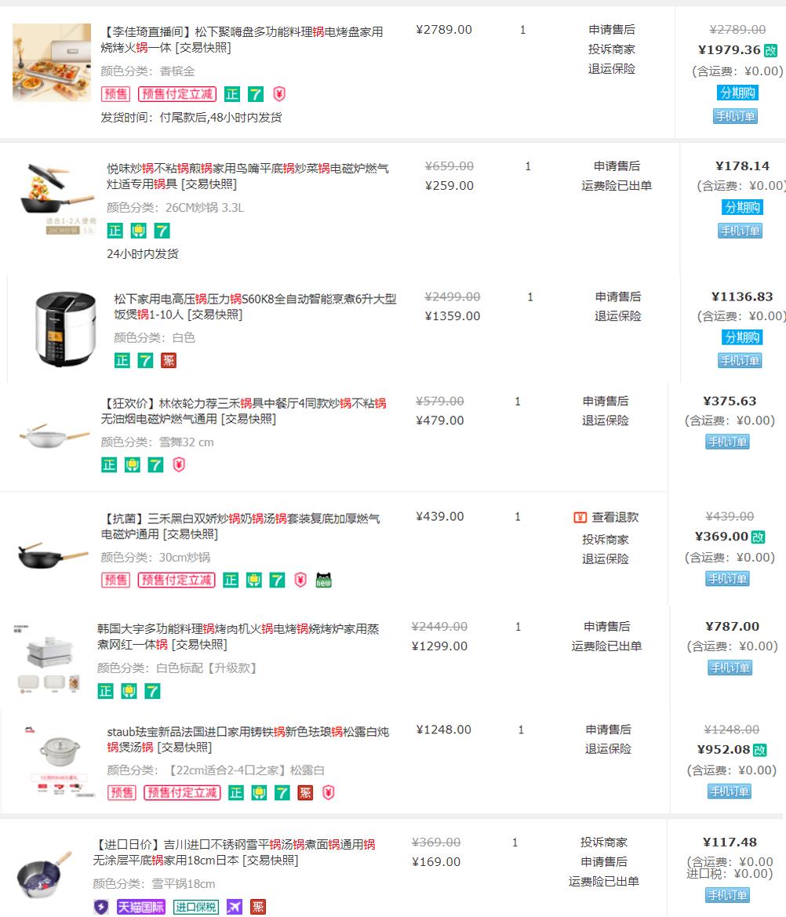Click the 手机订单 icon for the 悦味 wok order
Screen dimensions: 786x917
(x=740, y=231)
